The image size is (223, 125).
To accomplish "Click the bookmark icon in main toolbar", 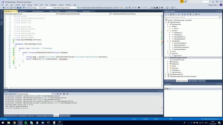I will click(139, 8).
